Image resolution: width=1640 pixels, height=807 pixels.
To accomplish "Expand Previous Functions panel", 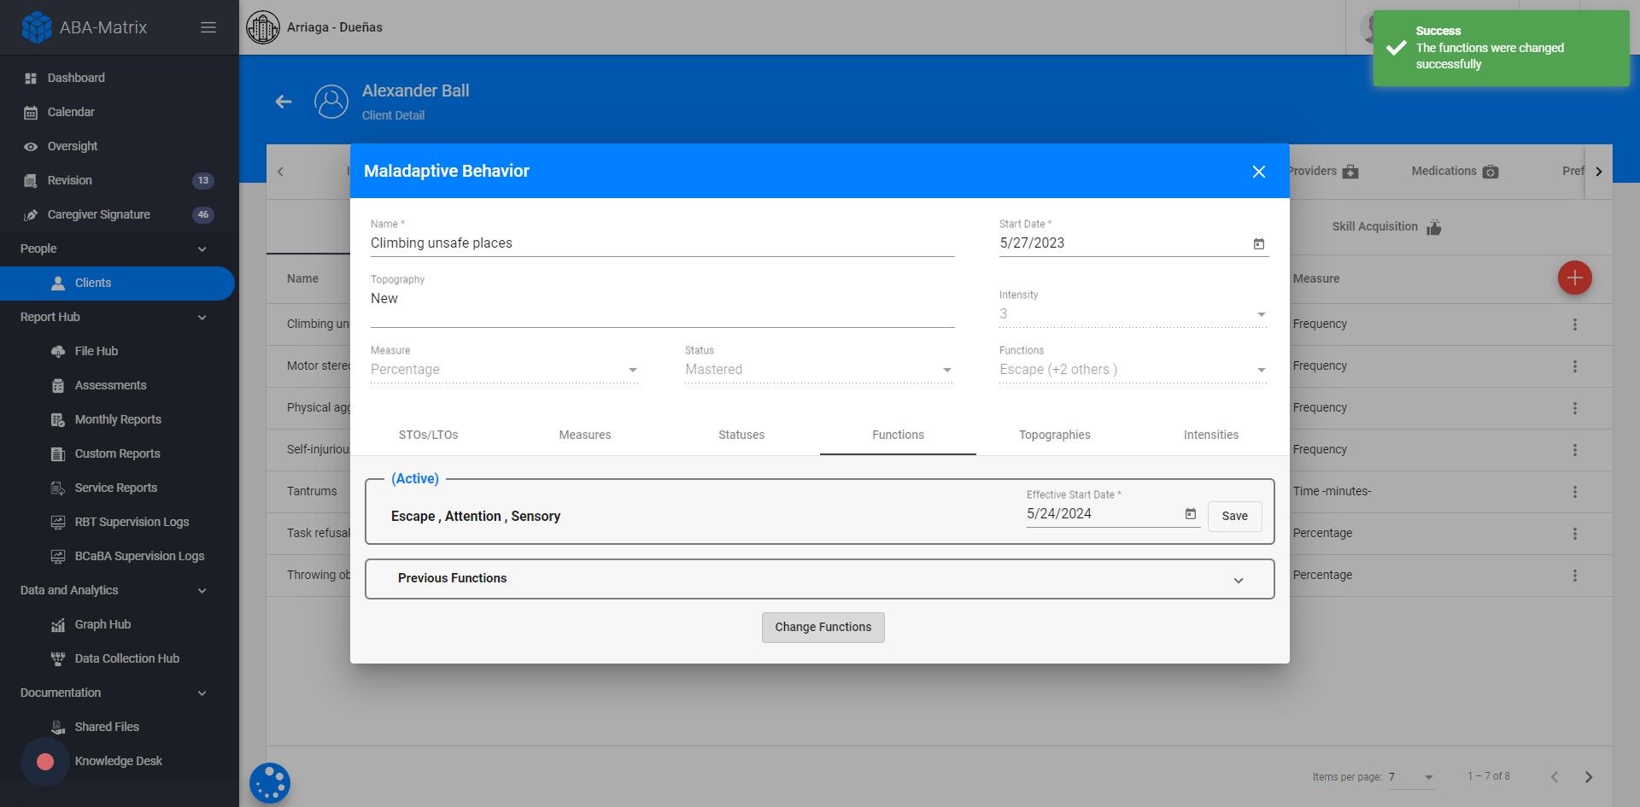I will click(820, 579).
